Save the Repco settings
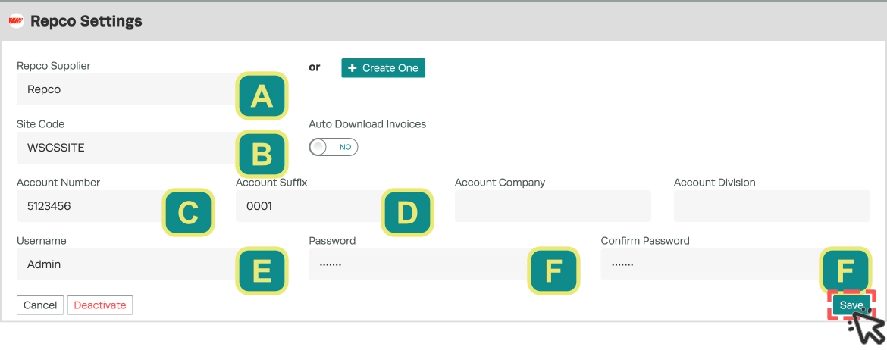The height and width of the screenshot is (350, 887). coord(851,305)
